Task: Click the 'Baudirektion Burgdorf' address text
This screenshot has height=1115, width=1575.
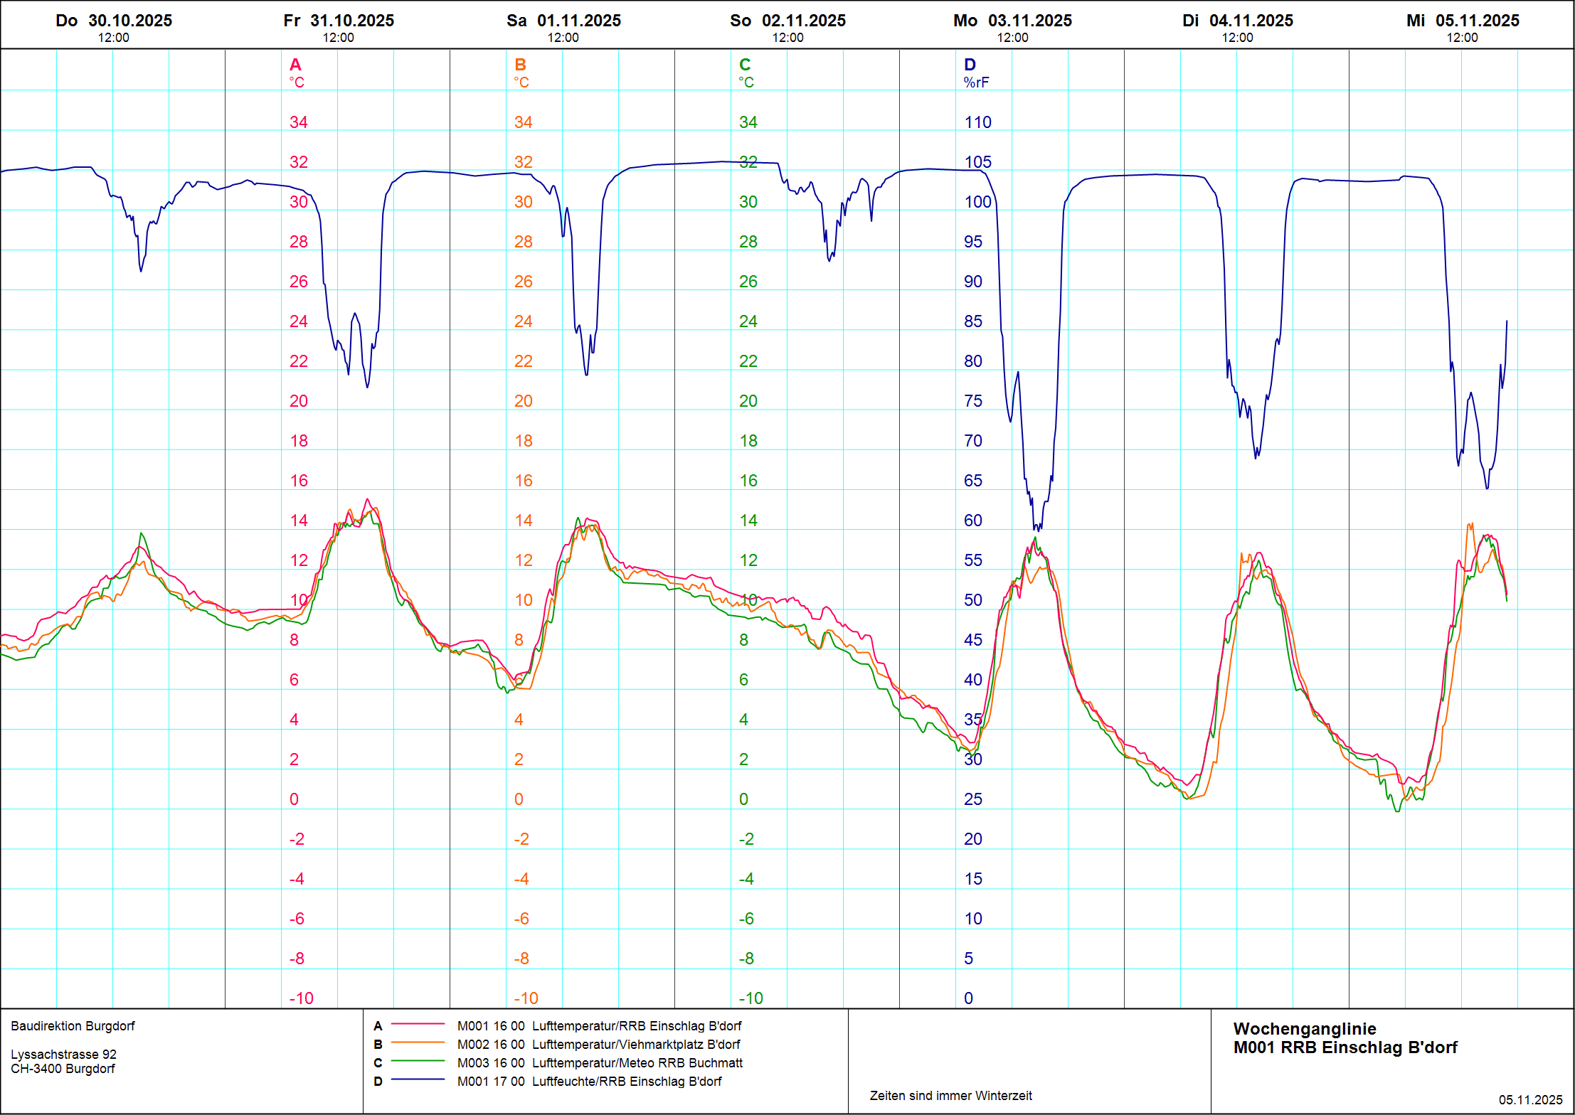Action: pyautogui.click(x=73, y=1026)
